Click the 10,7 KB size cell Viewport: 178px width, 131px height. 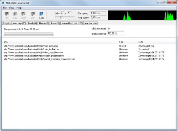click(123, 46)
